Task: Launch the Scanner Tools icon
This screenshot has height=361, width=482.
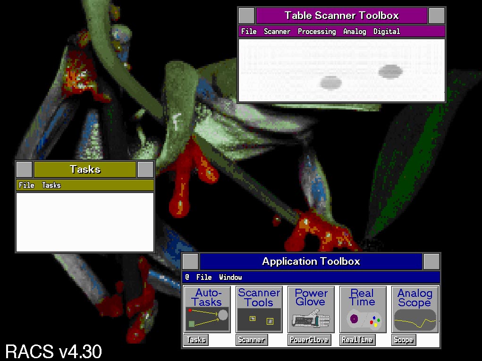Action: pos(259,309)
